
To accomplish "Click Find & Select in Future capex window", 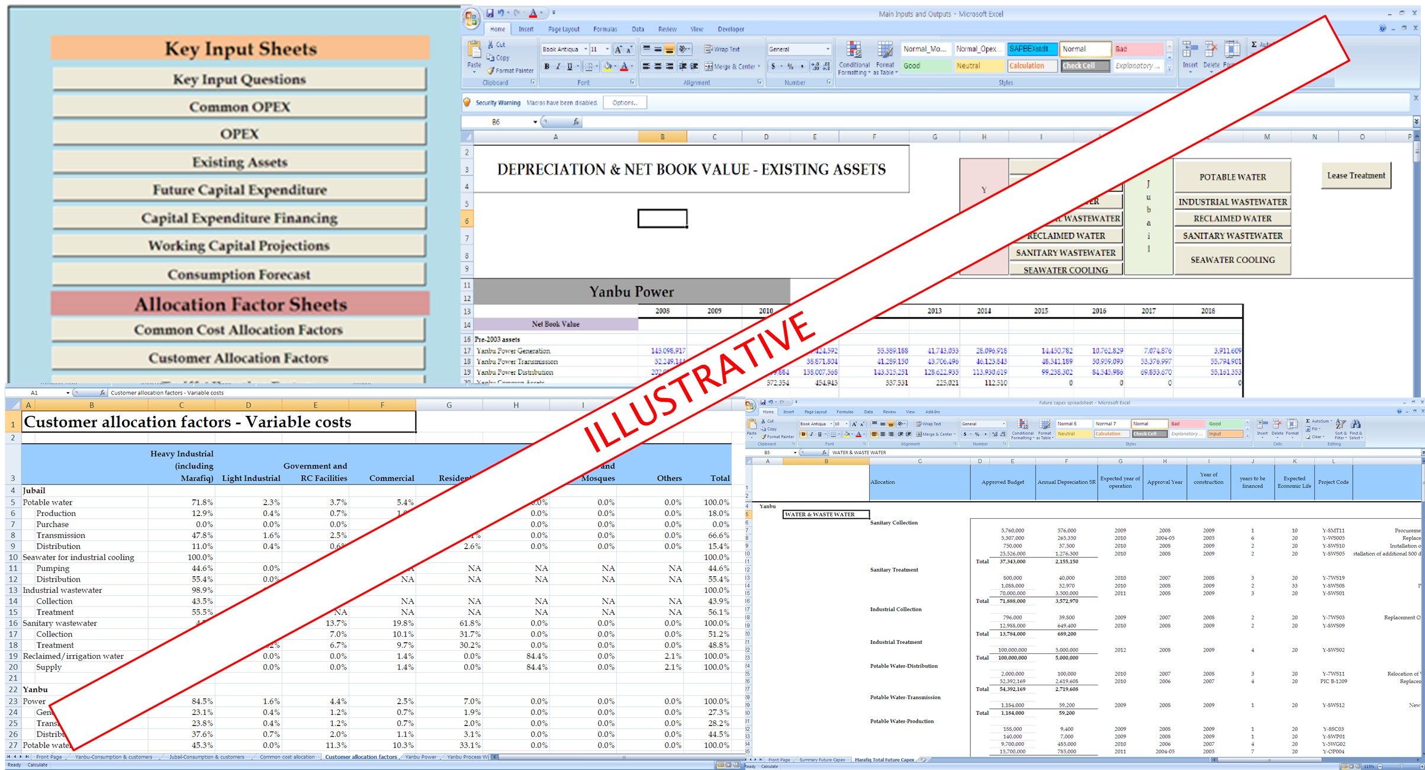I will click(1355, 429).
